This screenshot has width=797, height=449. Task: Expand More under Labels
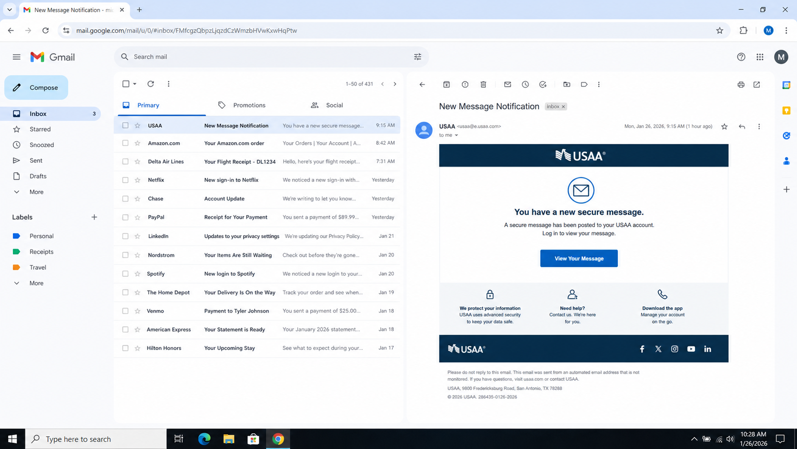pos(36,283)
